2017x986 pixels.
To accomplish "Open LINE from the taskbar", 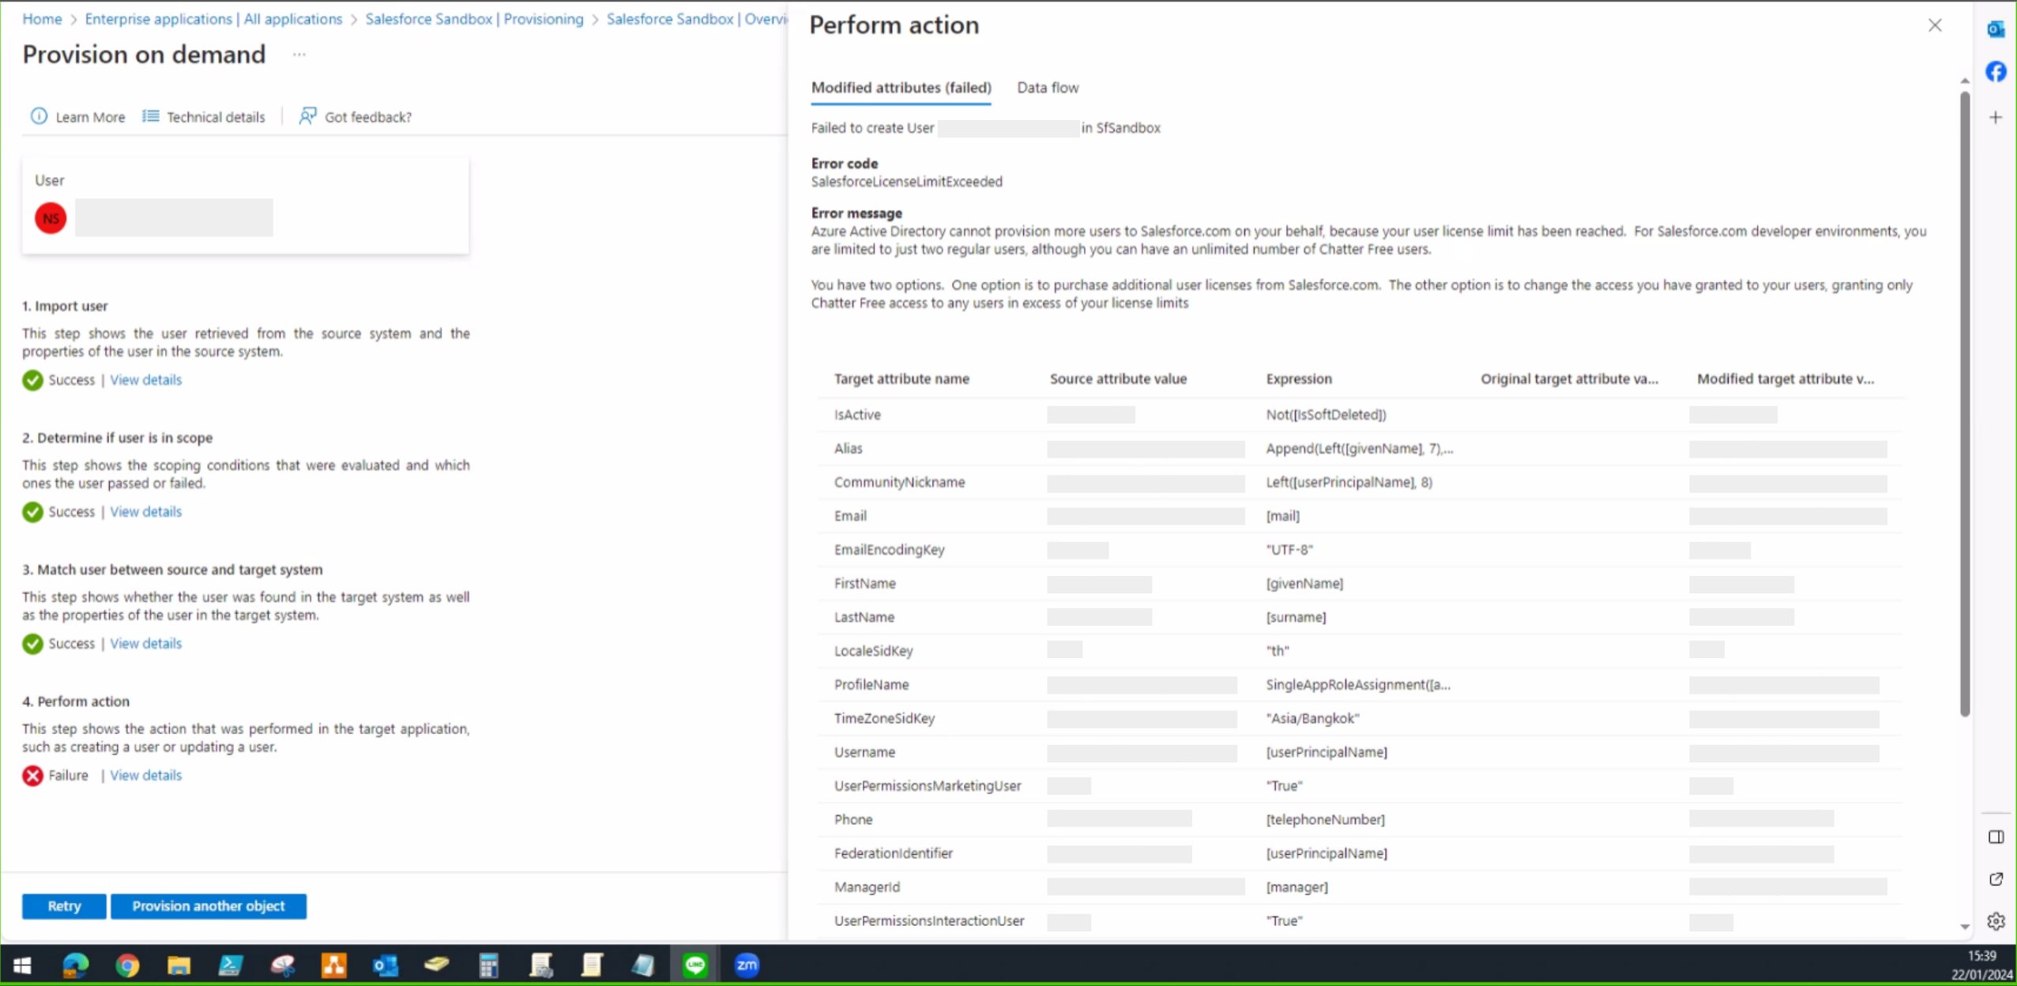I will click(694, 965).
